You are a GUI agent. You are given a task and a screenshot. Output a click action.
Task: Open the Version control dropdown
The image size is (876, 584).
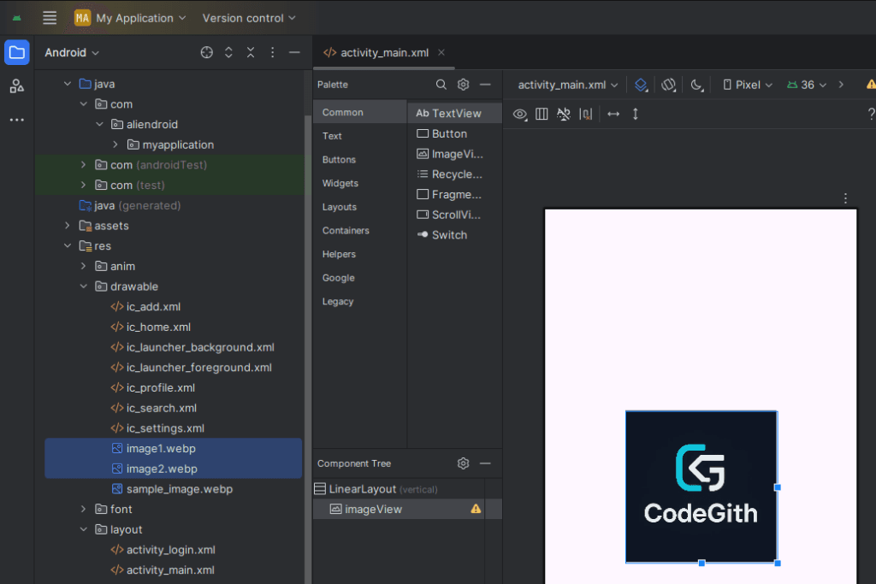[x=249, y=18]
